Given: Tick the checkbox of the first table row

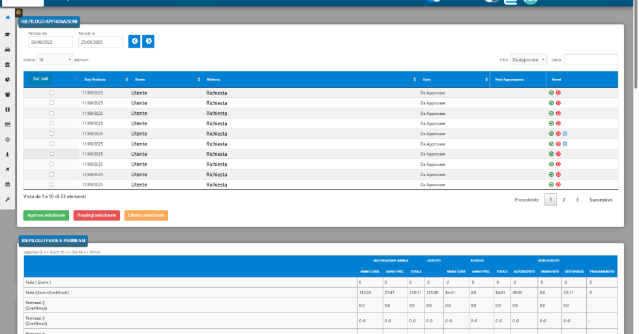Looking at the screenshot, I should (52, 93).
